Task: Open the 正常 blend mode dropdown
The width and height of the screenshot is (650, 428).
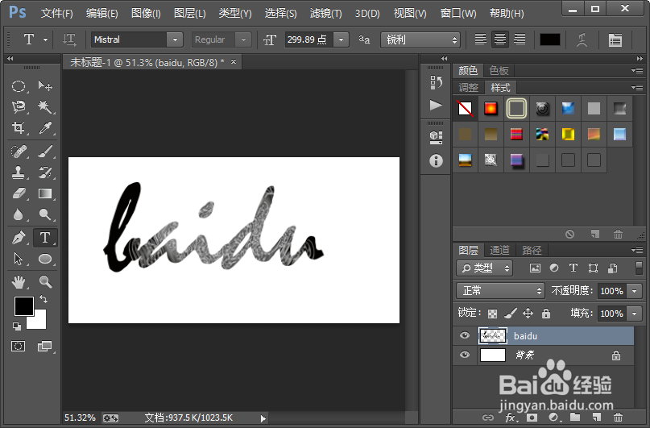Action: [x=500, y=291]
